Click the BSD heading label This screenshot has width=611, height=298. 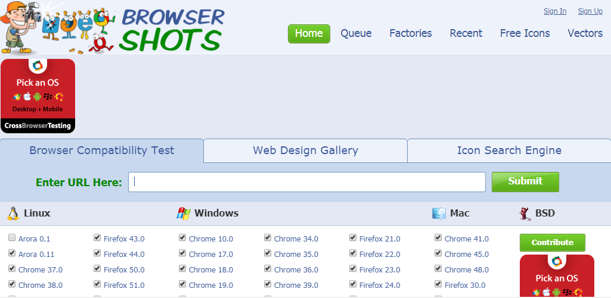[x=545, y=213]
